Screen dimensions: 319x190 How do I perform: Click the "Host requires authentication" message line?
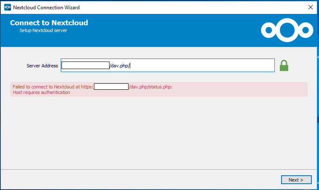41,92
